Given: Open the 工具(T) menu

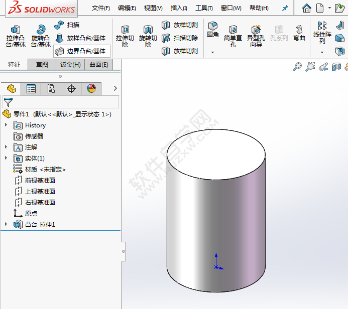Looking at the screenshot, I should [204, 8].
